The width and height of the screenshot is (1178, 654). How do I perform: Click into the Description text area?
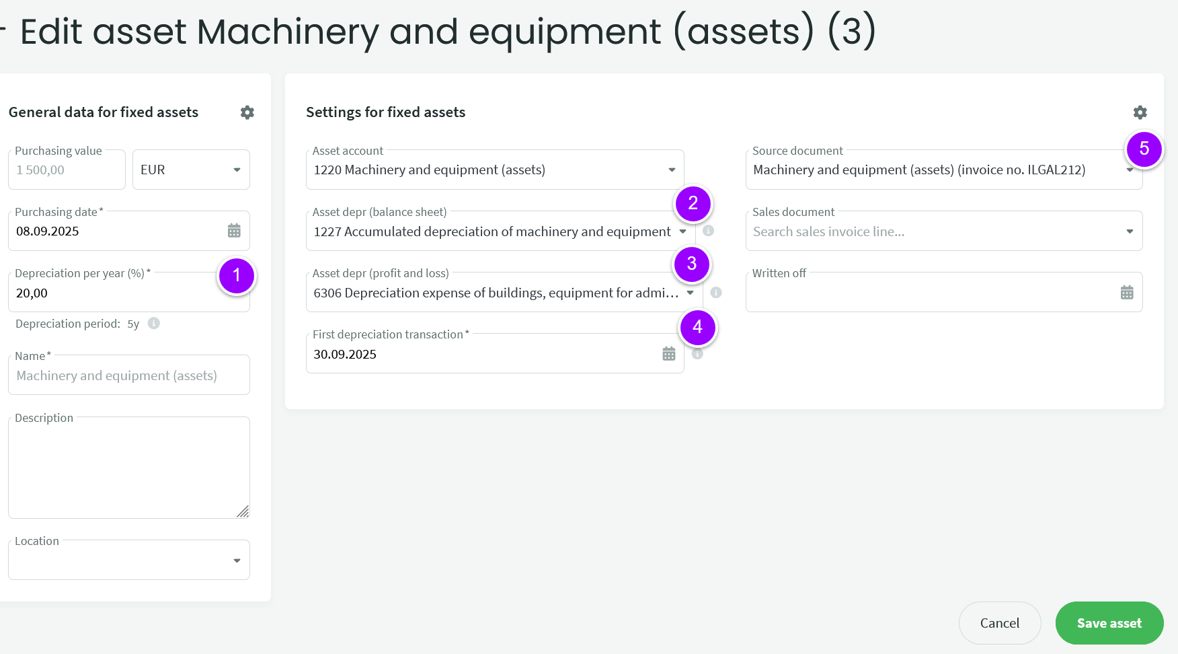tap(129, 468)
